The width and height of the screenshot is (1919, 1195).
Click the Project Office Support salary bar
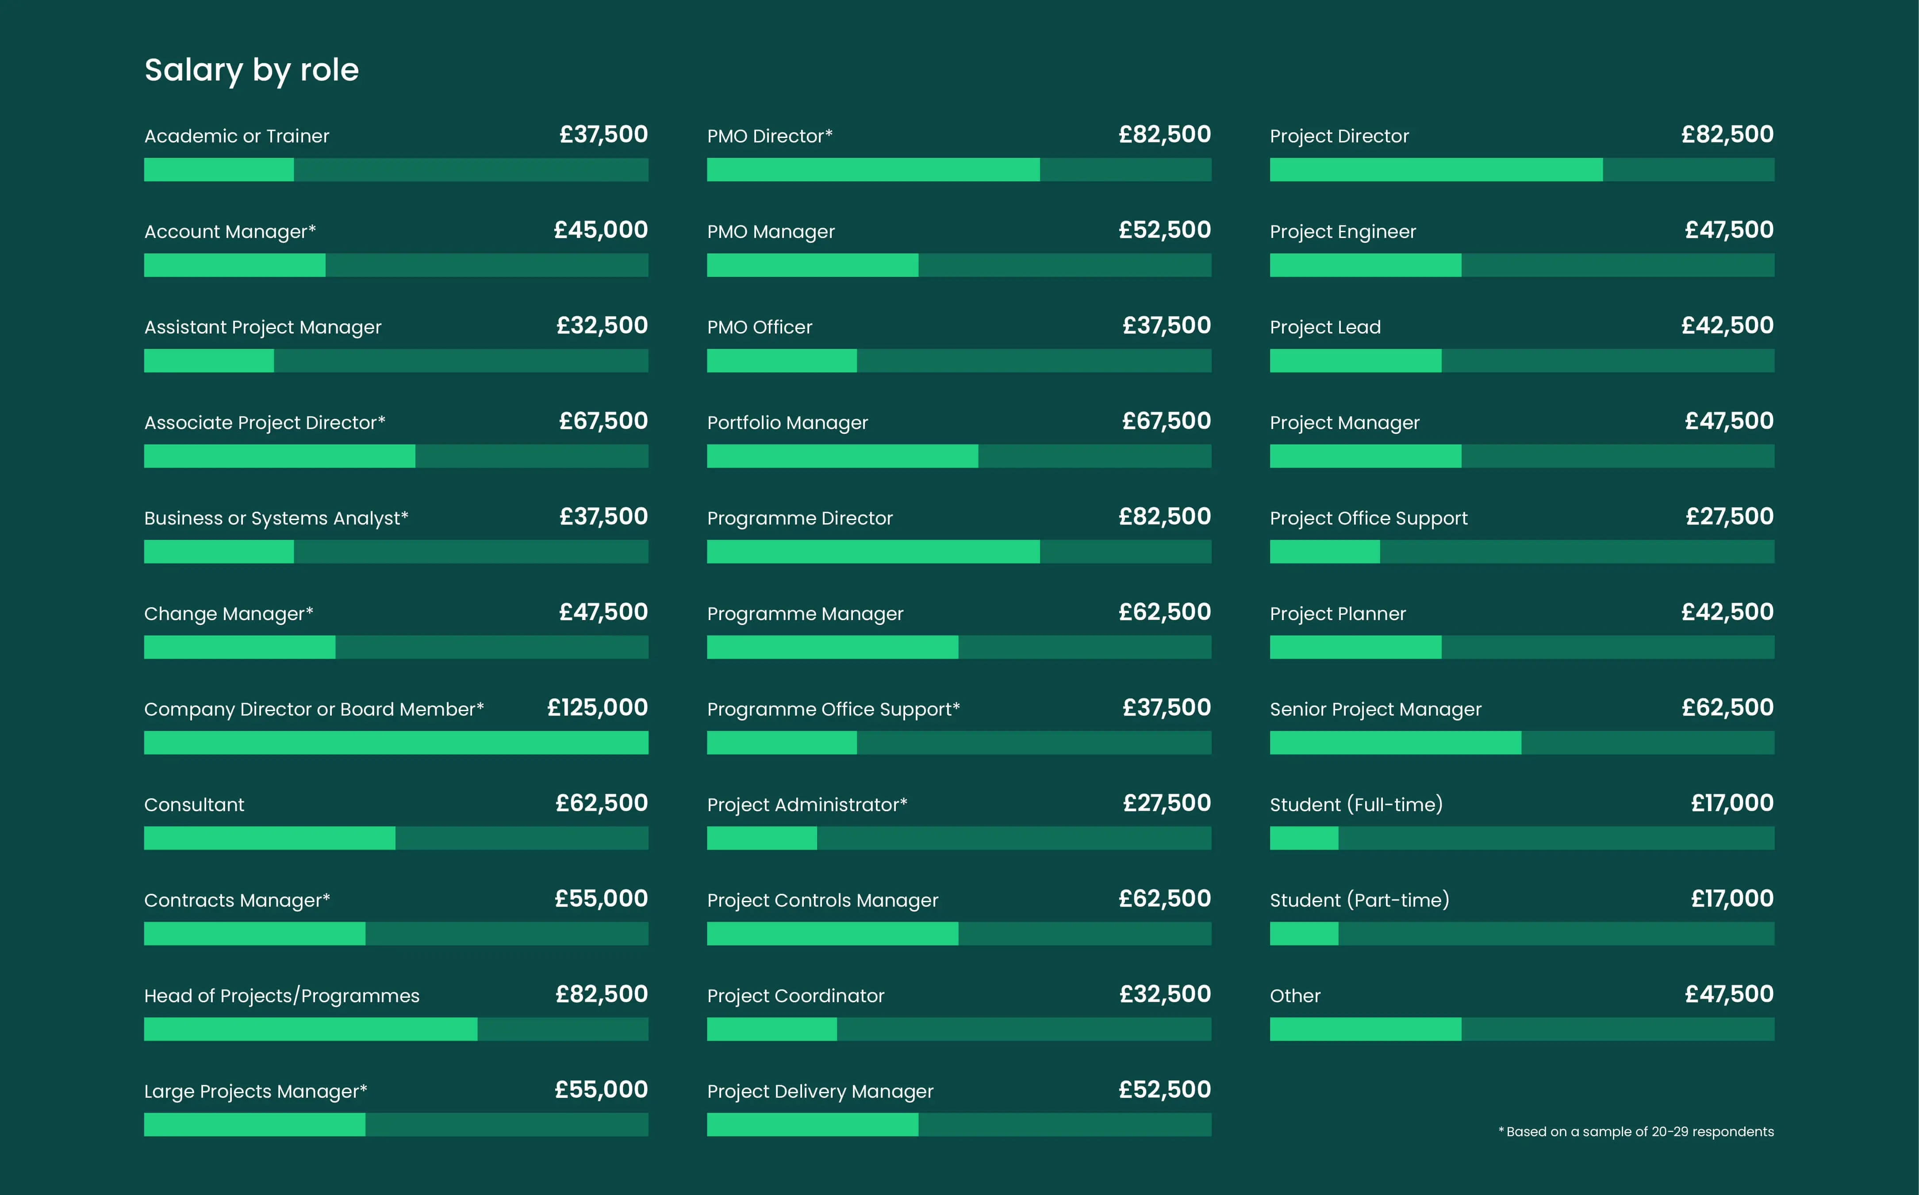[x=1521, y=552]
